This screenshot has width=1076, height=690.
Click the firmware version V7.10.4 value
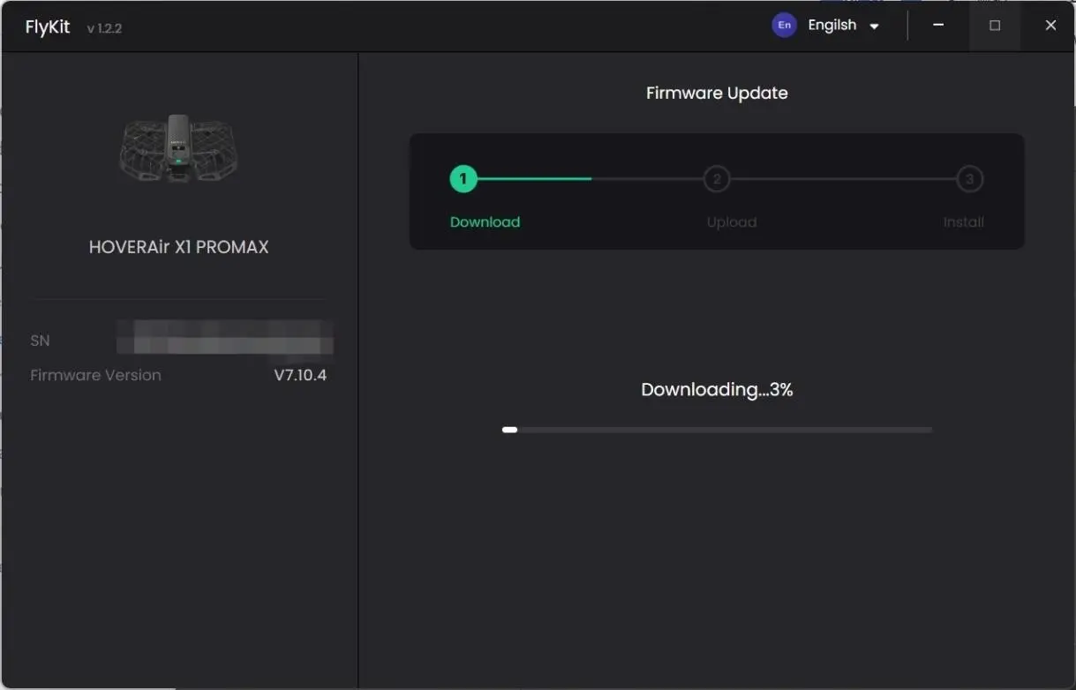tap(300, 375)
